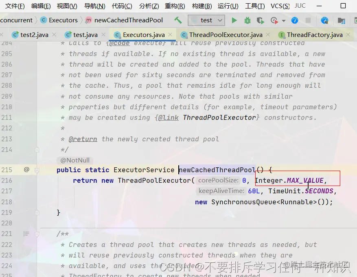Open the 运行(U) menu
The width and height of the screenshot is (357, 277).
tap(228, 6)
